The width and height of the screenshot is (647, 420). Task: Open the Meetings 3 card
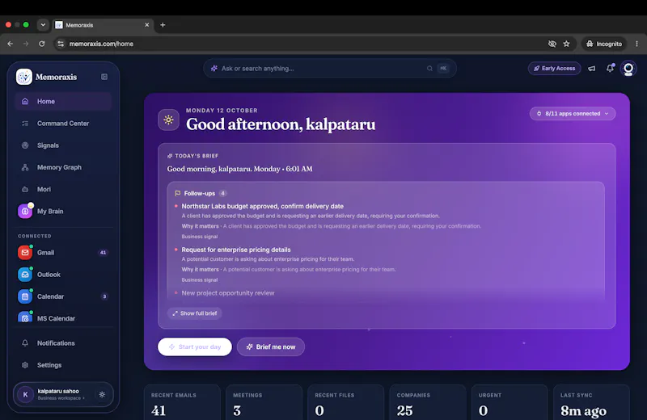[x=264, y=402]
